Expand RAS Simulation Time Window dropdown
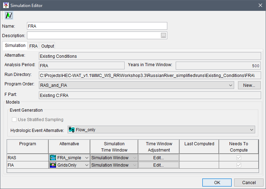 tap(135, 157)
